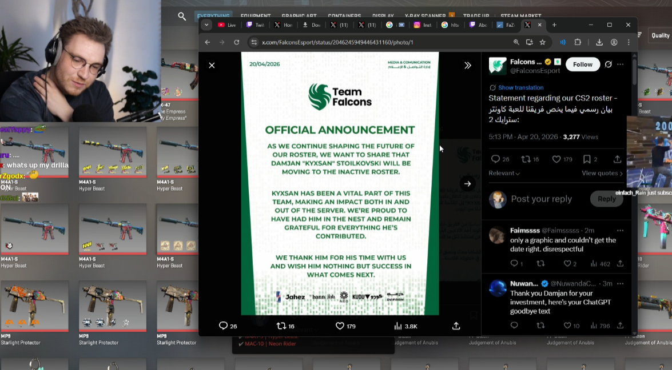Switch to the Instagram tab
672x370 pixels.
423,25
